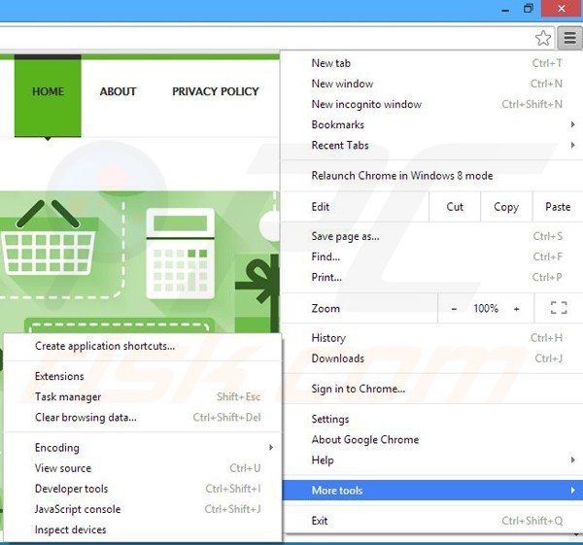
Task: Open JavaScript console
Action: coord(143,509)
